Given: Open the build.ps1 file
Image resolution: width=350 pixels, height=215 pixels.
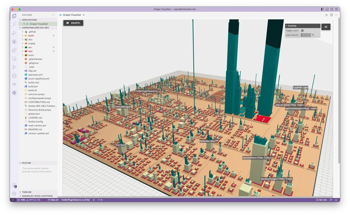Looking at the screenshot, I should tap(38, 86).
